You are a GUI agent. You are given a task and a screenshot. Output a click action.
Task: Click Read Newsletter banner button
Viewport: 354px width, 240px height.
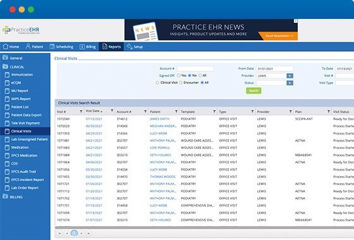(x=279, y=35)
